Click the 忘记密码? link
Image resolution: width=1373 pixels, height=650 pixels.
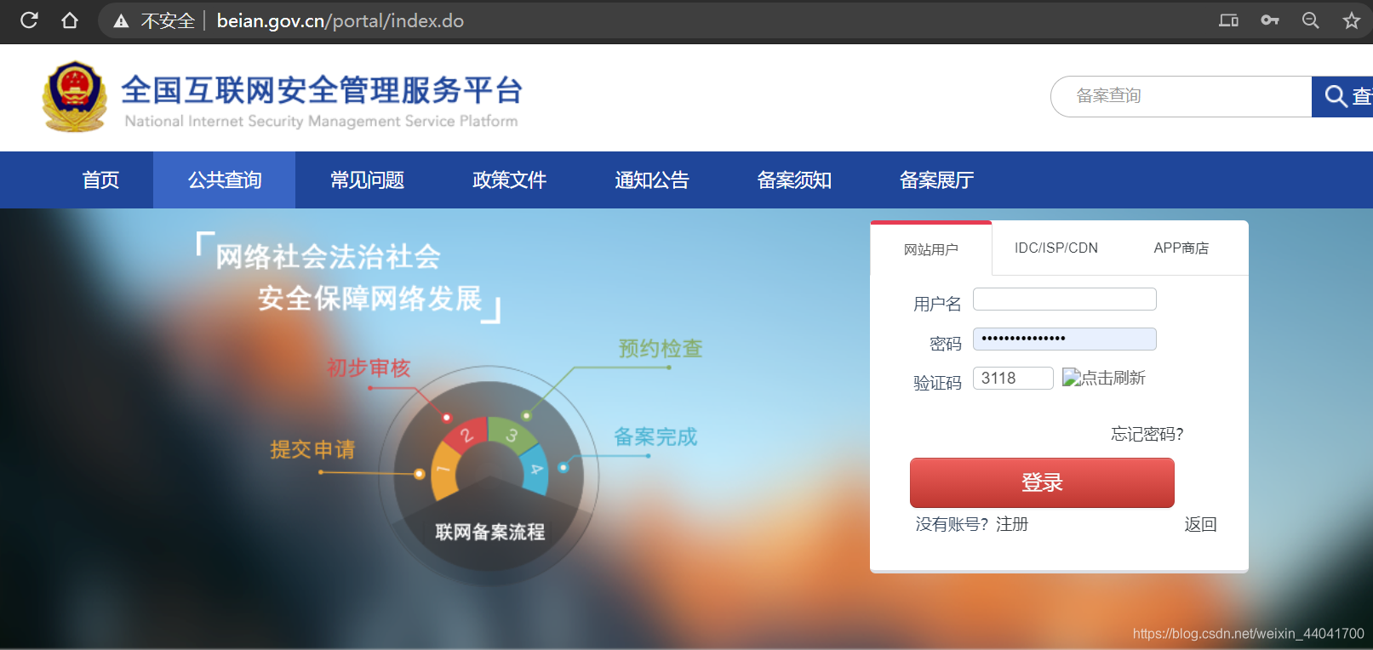(1147, 434)
